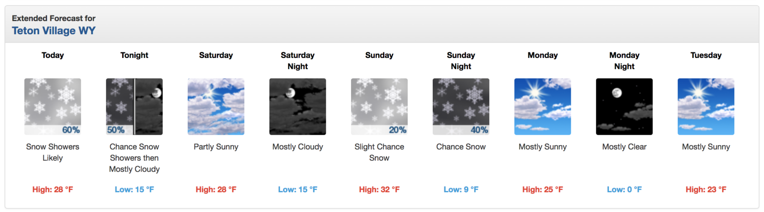This screenshot has height=212, width=764.
Task: Select the Tonight snow showers and moon icon
Action: (134, 106)
